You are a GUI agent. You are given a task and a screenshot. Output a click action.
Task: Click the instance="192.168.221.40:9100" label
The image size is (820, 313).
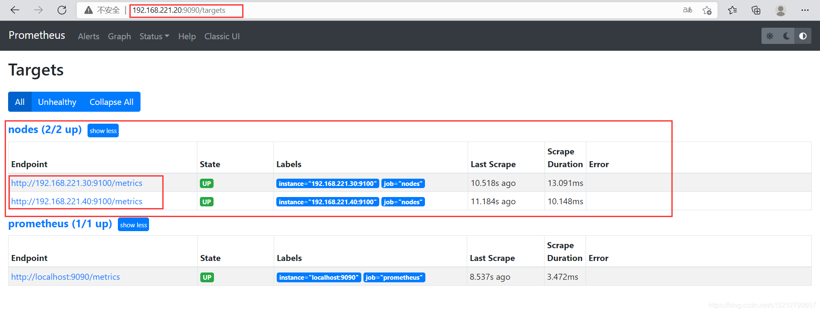tap(328, 202)
